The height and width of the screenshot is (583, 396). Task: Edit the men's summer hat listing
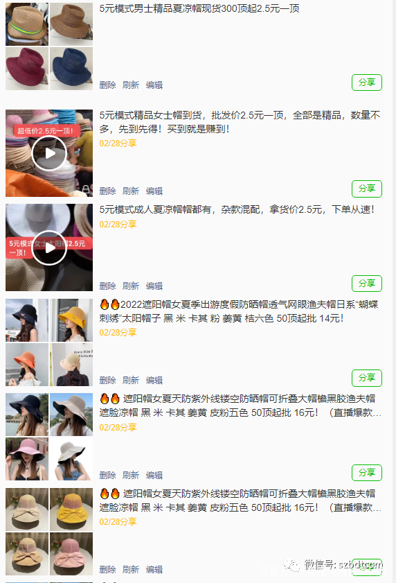(154, 85)
